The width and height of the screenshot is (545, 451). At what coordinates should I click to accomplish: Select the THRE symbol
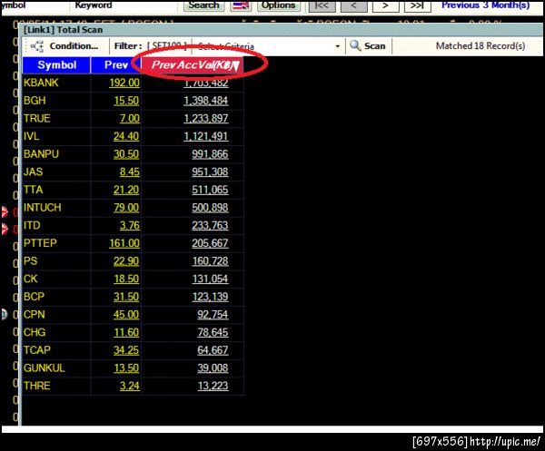tap(37, 386)
